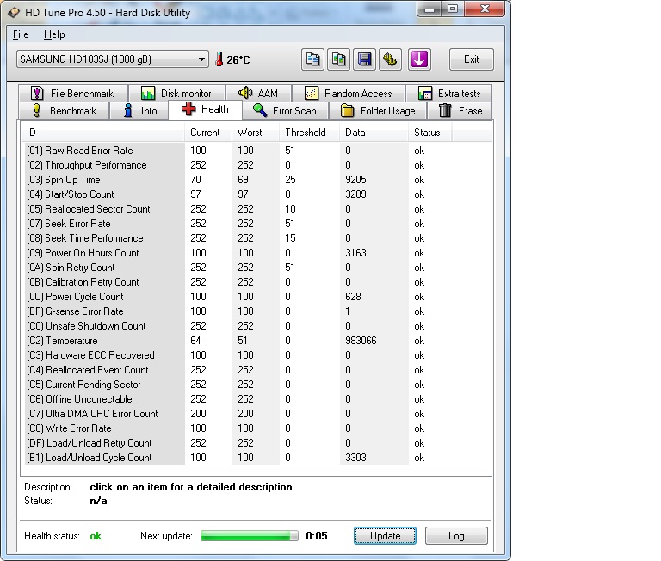
Task: Click the Data column header
Action: tap(374, 133)
